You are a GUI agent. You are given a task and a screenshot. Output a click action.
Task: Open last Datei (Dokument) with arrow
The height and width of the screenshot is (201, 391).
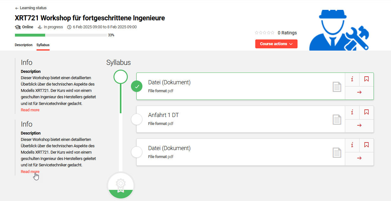[359, 158]
